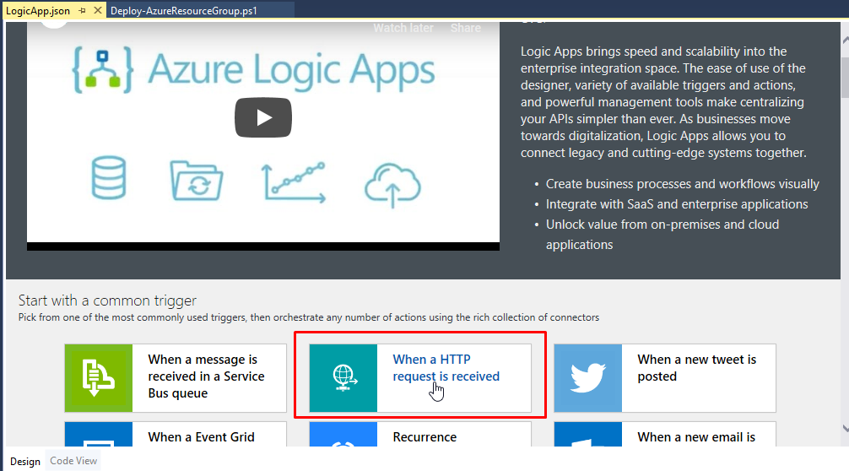
Task: Click 'Pick from one of the most commonly used triggers' text
Action: pos(132,317)
